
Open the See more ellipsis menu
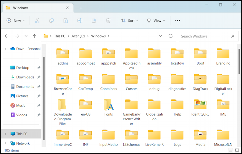[177, 20]
